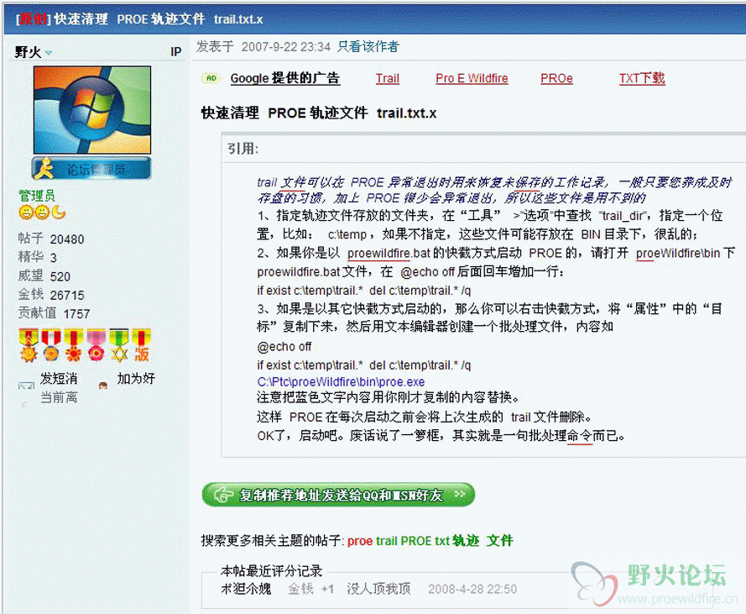Search related tag 文件
The width and height of the screenshot is (746, 614).
point(499,541)
